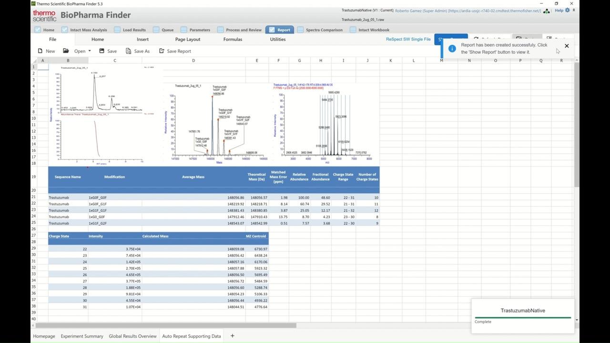Screen dimensions: 610x343
Task: Switch to Experiment Summary sheet tab
Action: click(82, 336)
